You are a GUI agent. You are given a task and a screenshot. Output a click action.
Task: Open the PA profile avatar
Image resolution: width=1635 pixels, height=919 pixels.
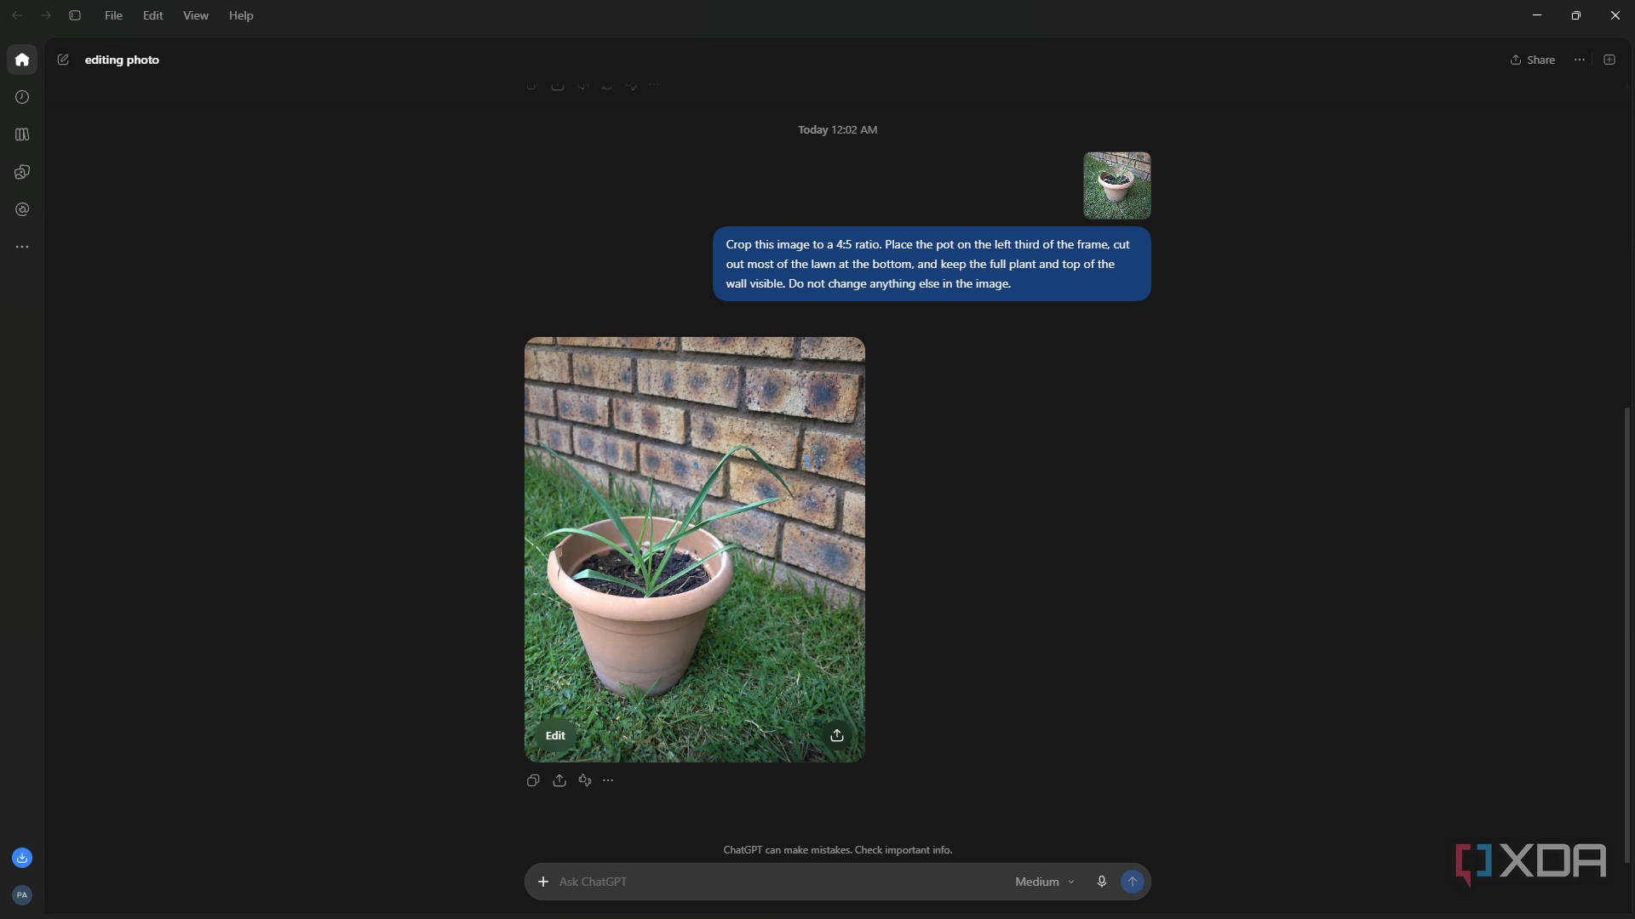[22, 895]
